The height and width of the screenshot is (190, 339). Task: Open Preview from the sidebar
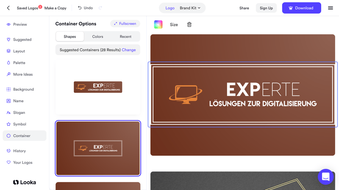click(20, 24)
